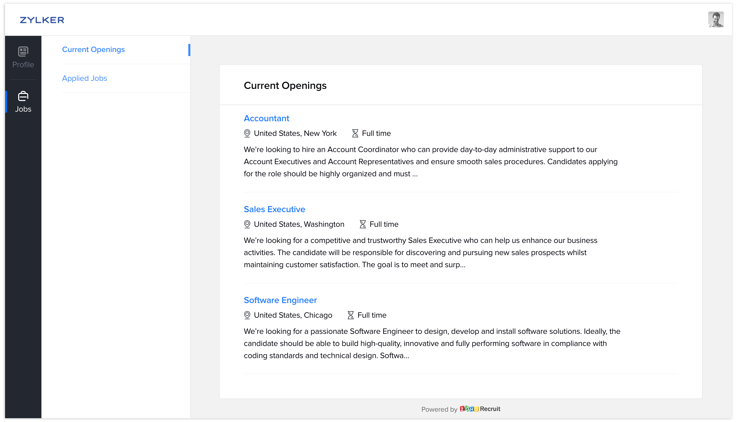The width and height of the screenshot is (737, 422).
Task: Switch to the Applied Jobs tab
Action: (x=84, y=78)
